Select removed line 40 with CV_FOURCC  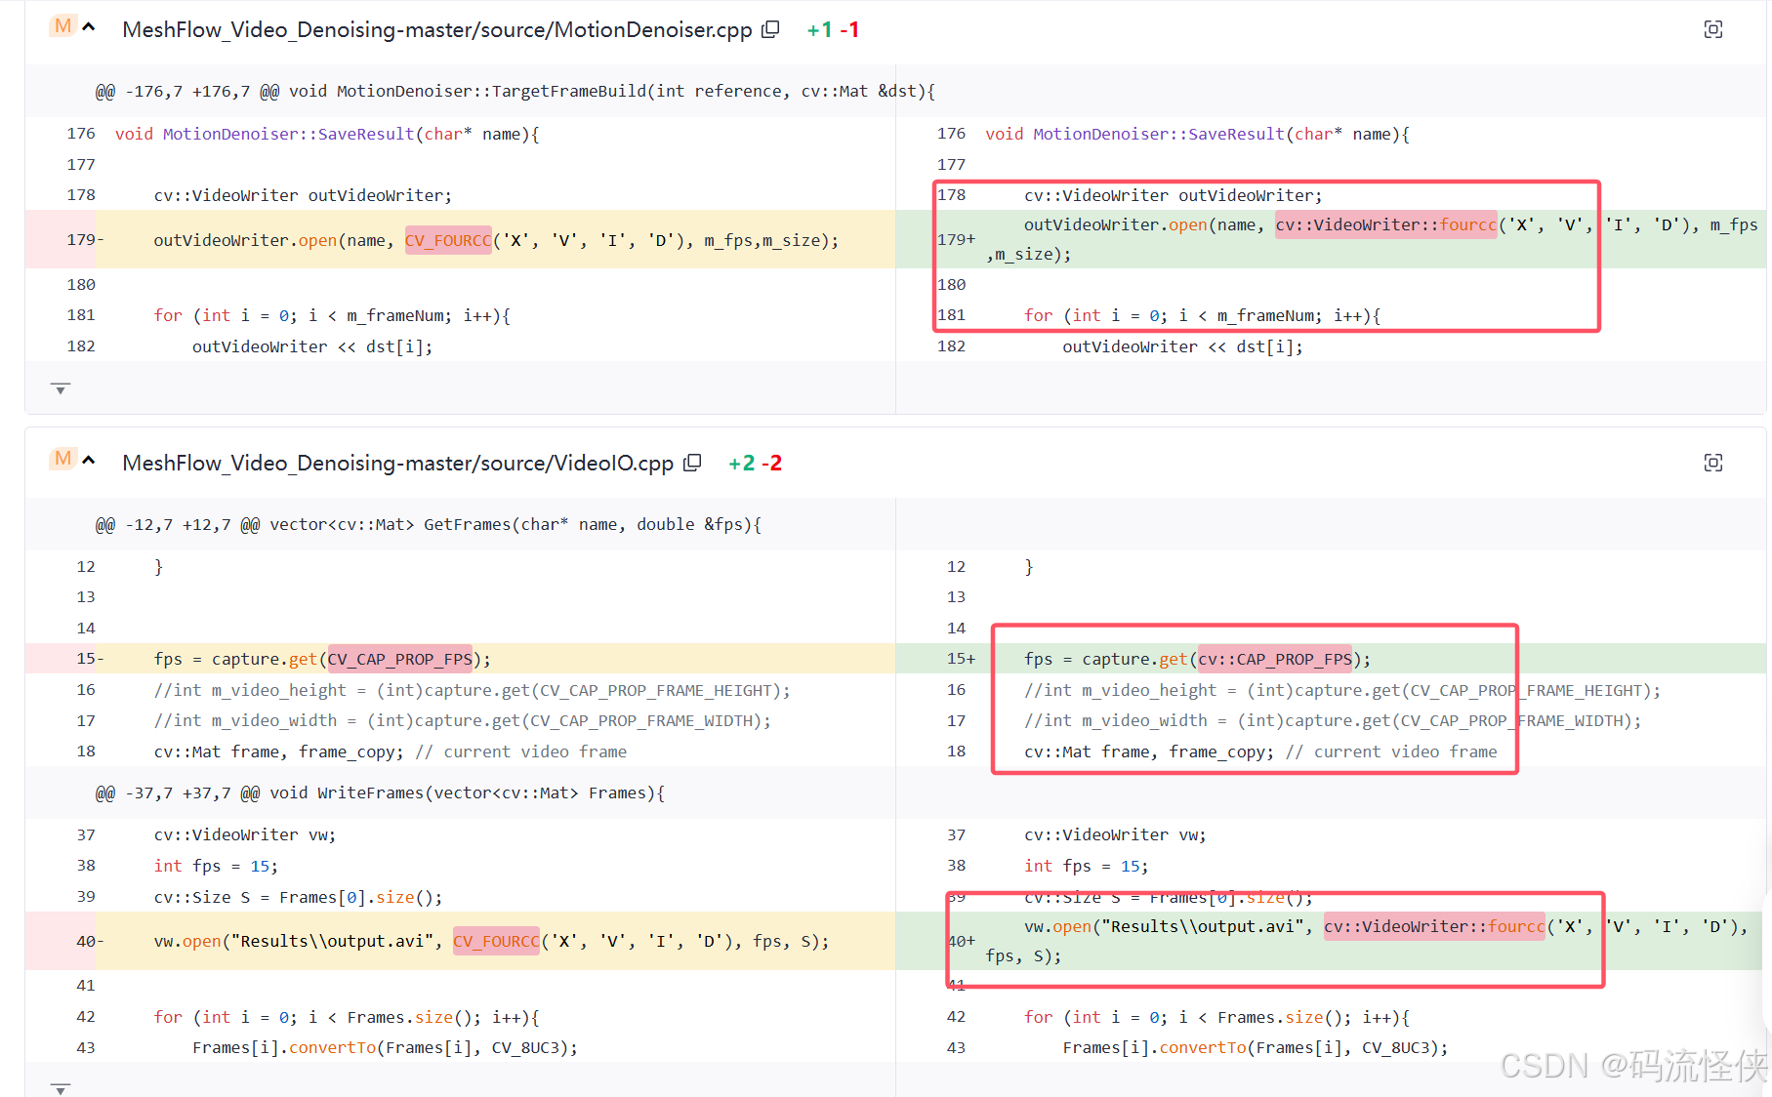(460, 941)
